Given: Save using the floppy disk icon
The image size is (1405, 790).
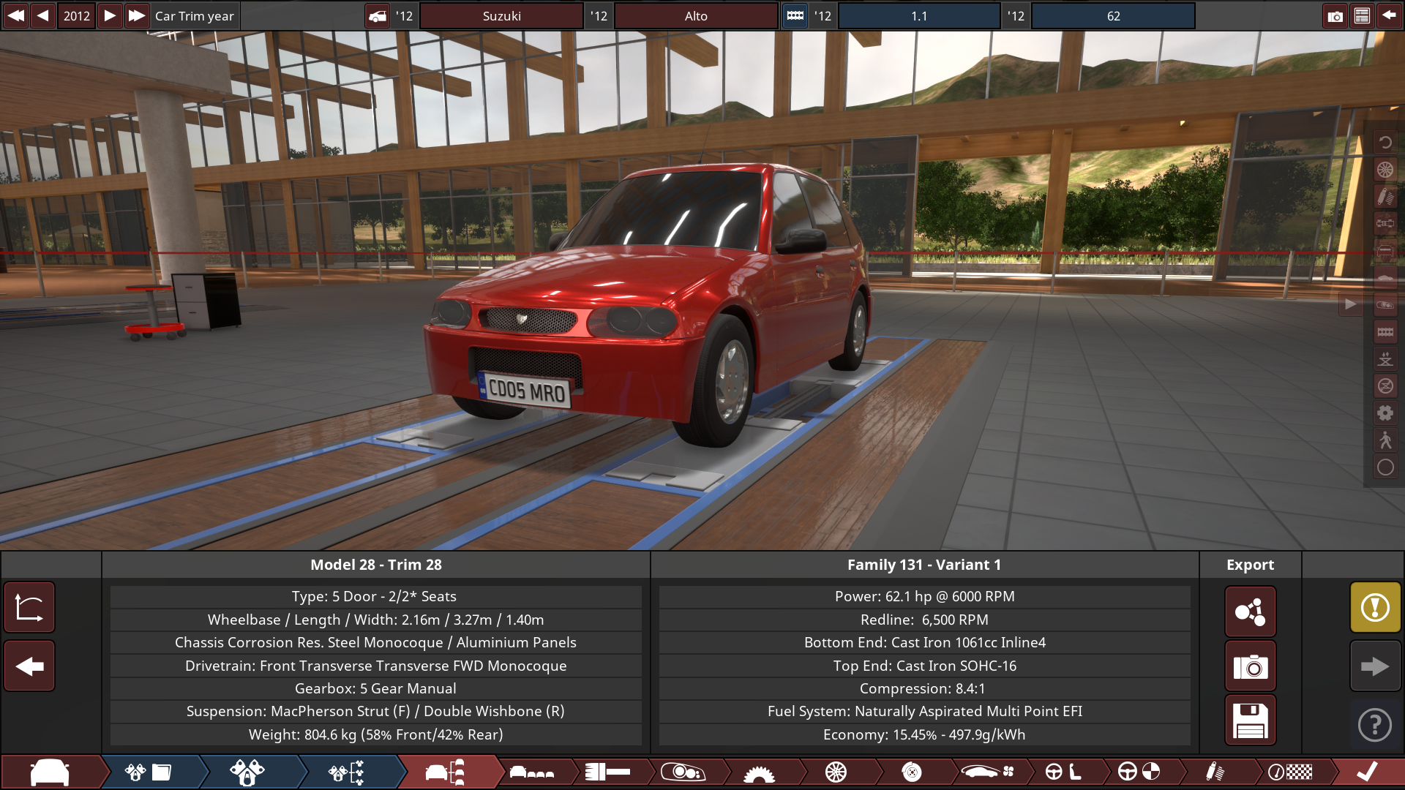Looking at the screenshot, I should [x=1250, y=721].
